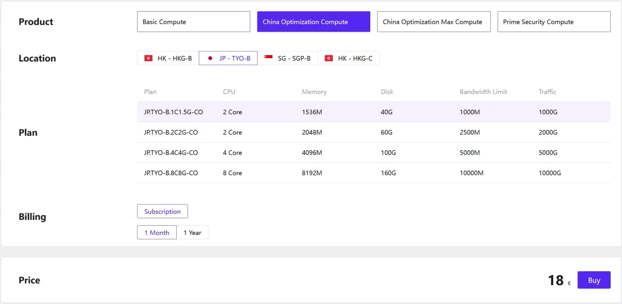Click the 8 Core CPU cell
This screenshot has width=622, height=304.
tap(232, 173)
